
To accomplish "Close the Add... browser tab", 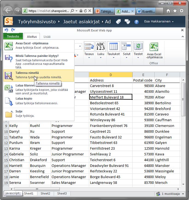I will click(132, 11).
